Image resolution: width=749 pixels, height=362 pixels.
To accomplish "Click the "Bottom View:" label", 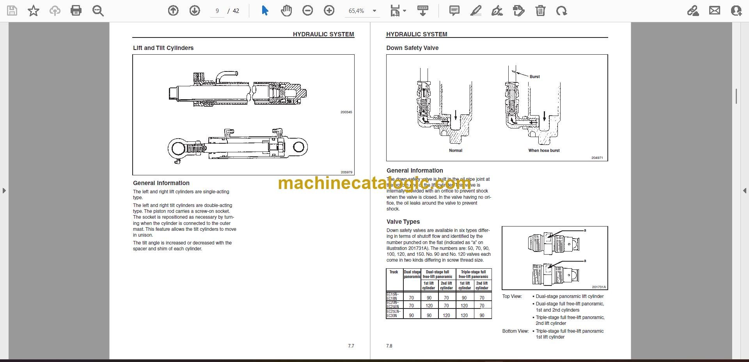I will coord(515,331).
